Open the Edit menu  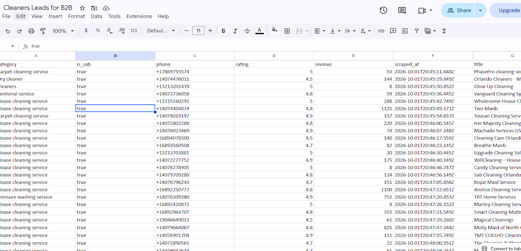click(20, 16)
